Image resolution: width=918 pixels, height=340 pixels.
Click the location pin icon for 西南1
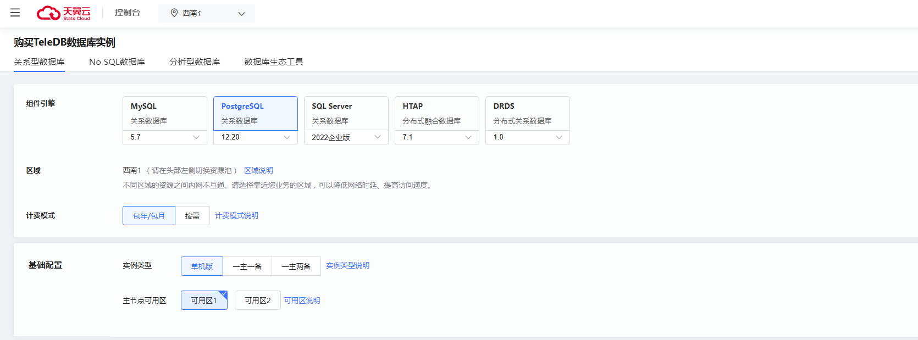click(x=174, y=13)
